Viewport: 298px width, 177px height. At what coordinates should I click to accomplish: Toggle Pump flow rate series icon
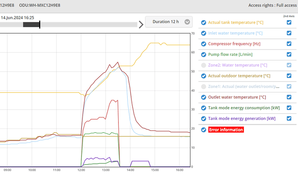click(203, 54)
